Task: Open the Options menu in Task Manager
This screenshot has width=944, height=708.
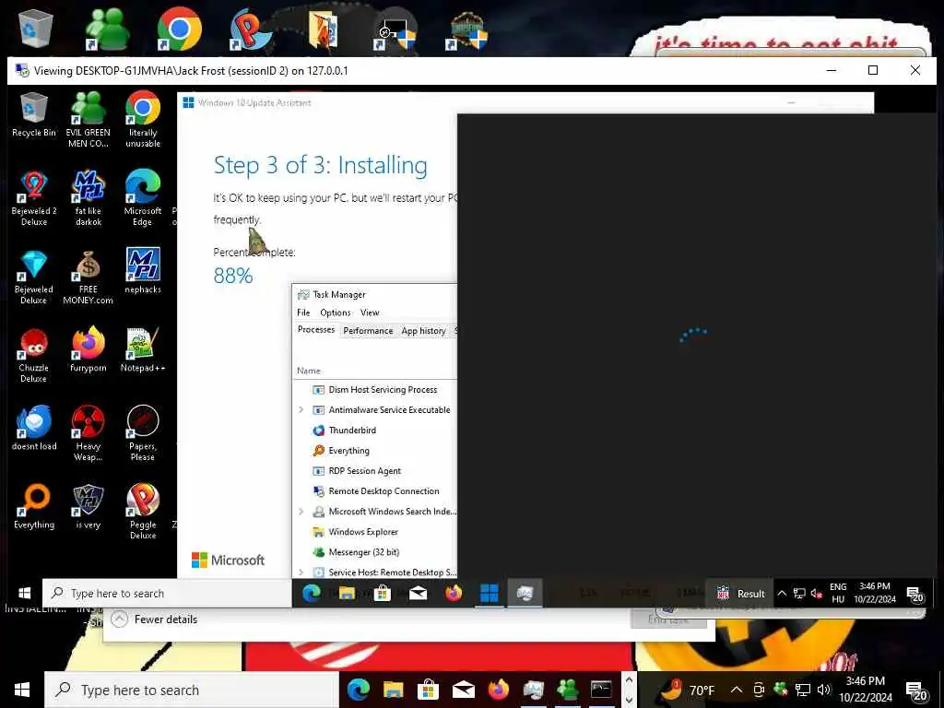Action: tap(336, 313)
